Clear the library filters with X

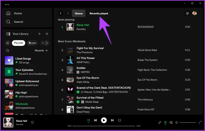coord(8,43)
